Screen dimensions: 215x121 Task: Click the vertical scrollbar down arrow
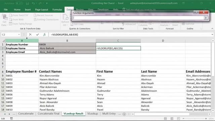(213, 110)
